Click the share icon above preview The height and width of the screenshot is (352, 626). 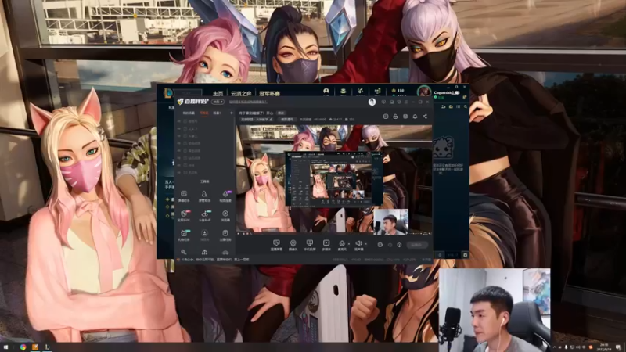425,116
